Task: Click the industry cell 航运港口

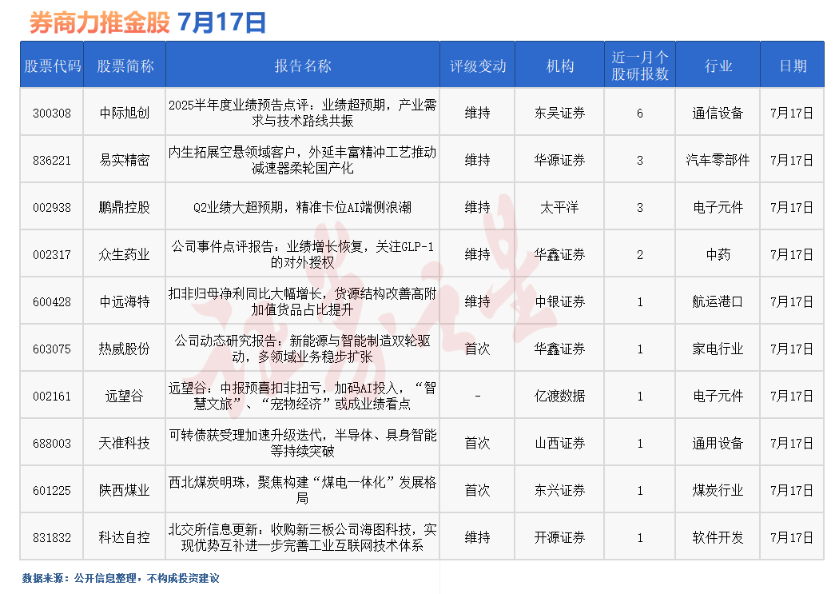Action: click(718, 302)
